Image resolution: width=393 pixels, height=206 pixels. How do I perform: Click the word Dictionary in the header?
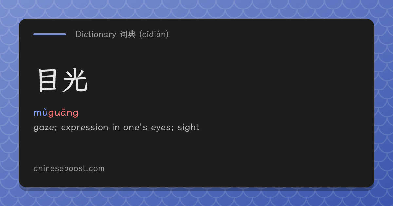pos(96,34)
